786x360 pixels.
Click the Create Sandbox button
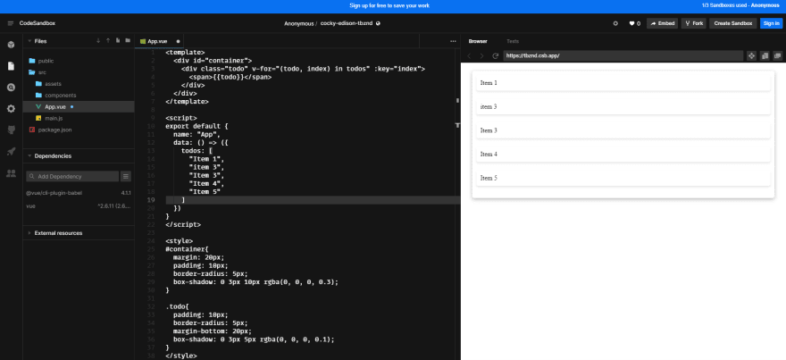pos(733,23)
